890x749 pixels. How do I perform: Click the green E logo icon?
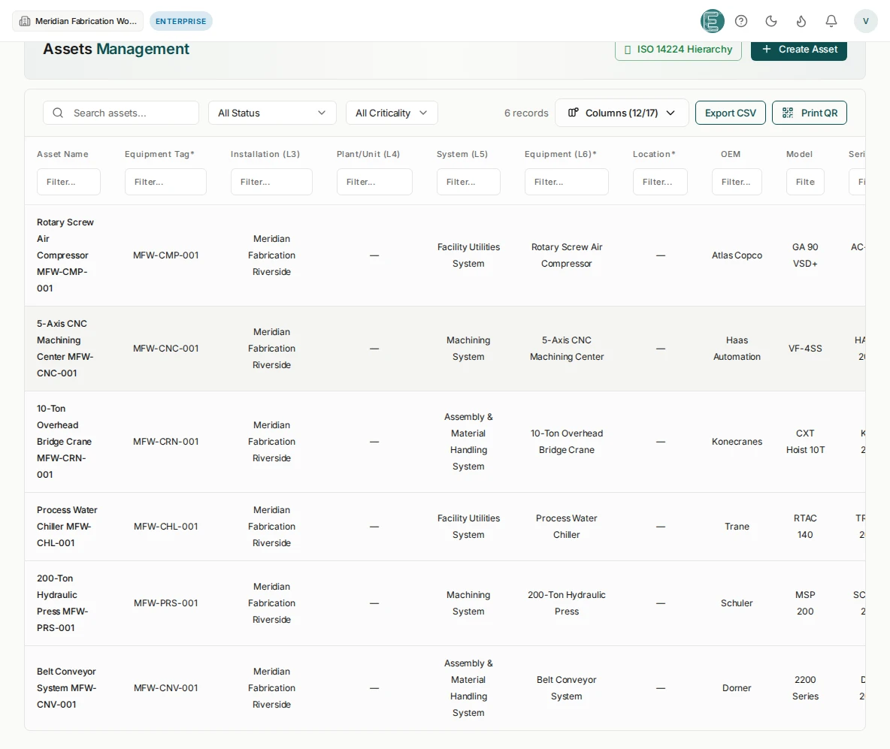click(x=712, y=21)
